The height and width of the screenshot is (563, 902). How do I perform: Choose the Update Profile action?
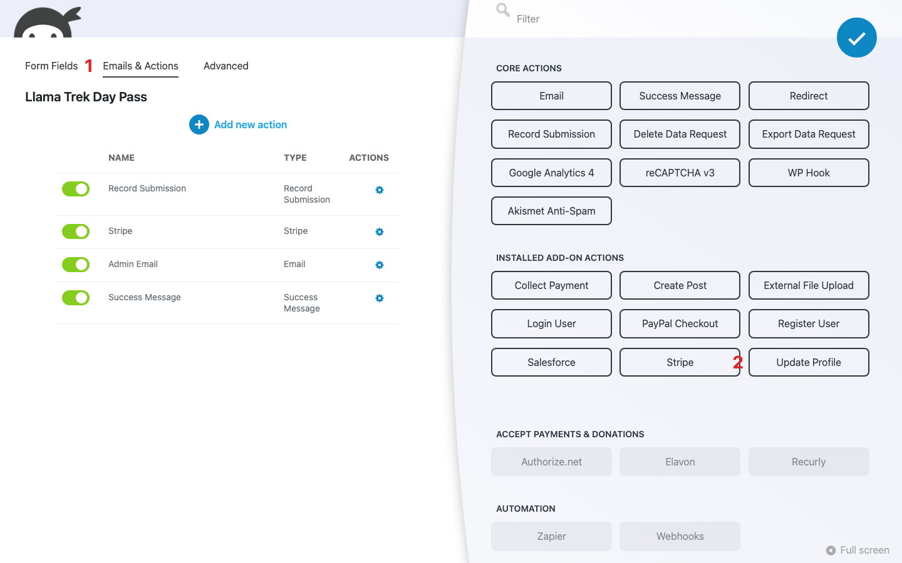[x=809, y=362]
